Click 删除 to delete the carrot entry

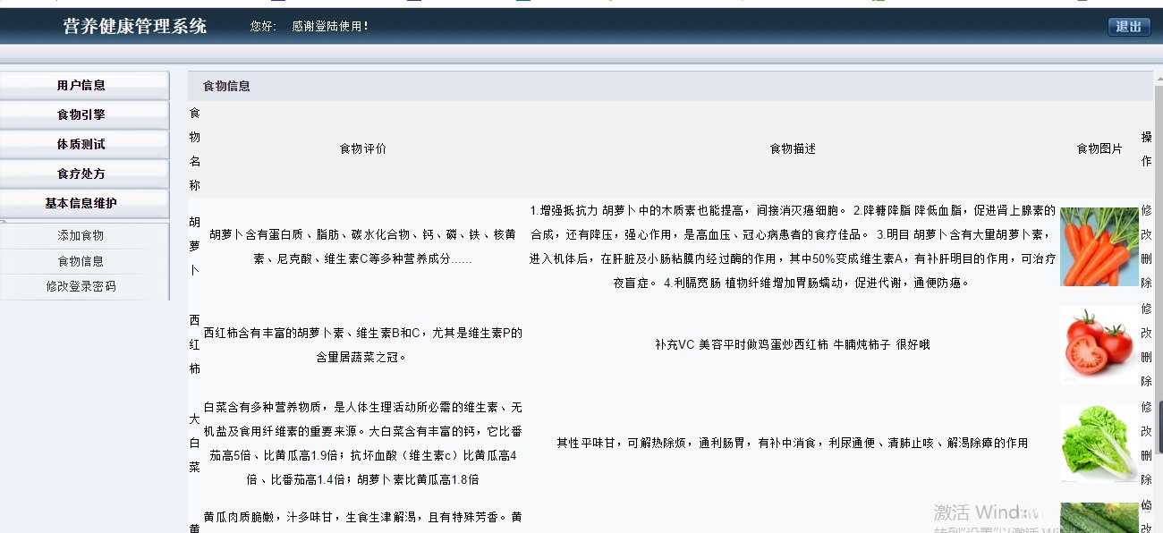(x=1148, y=267)
